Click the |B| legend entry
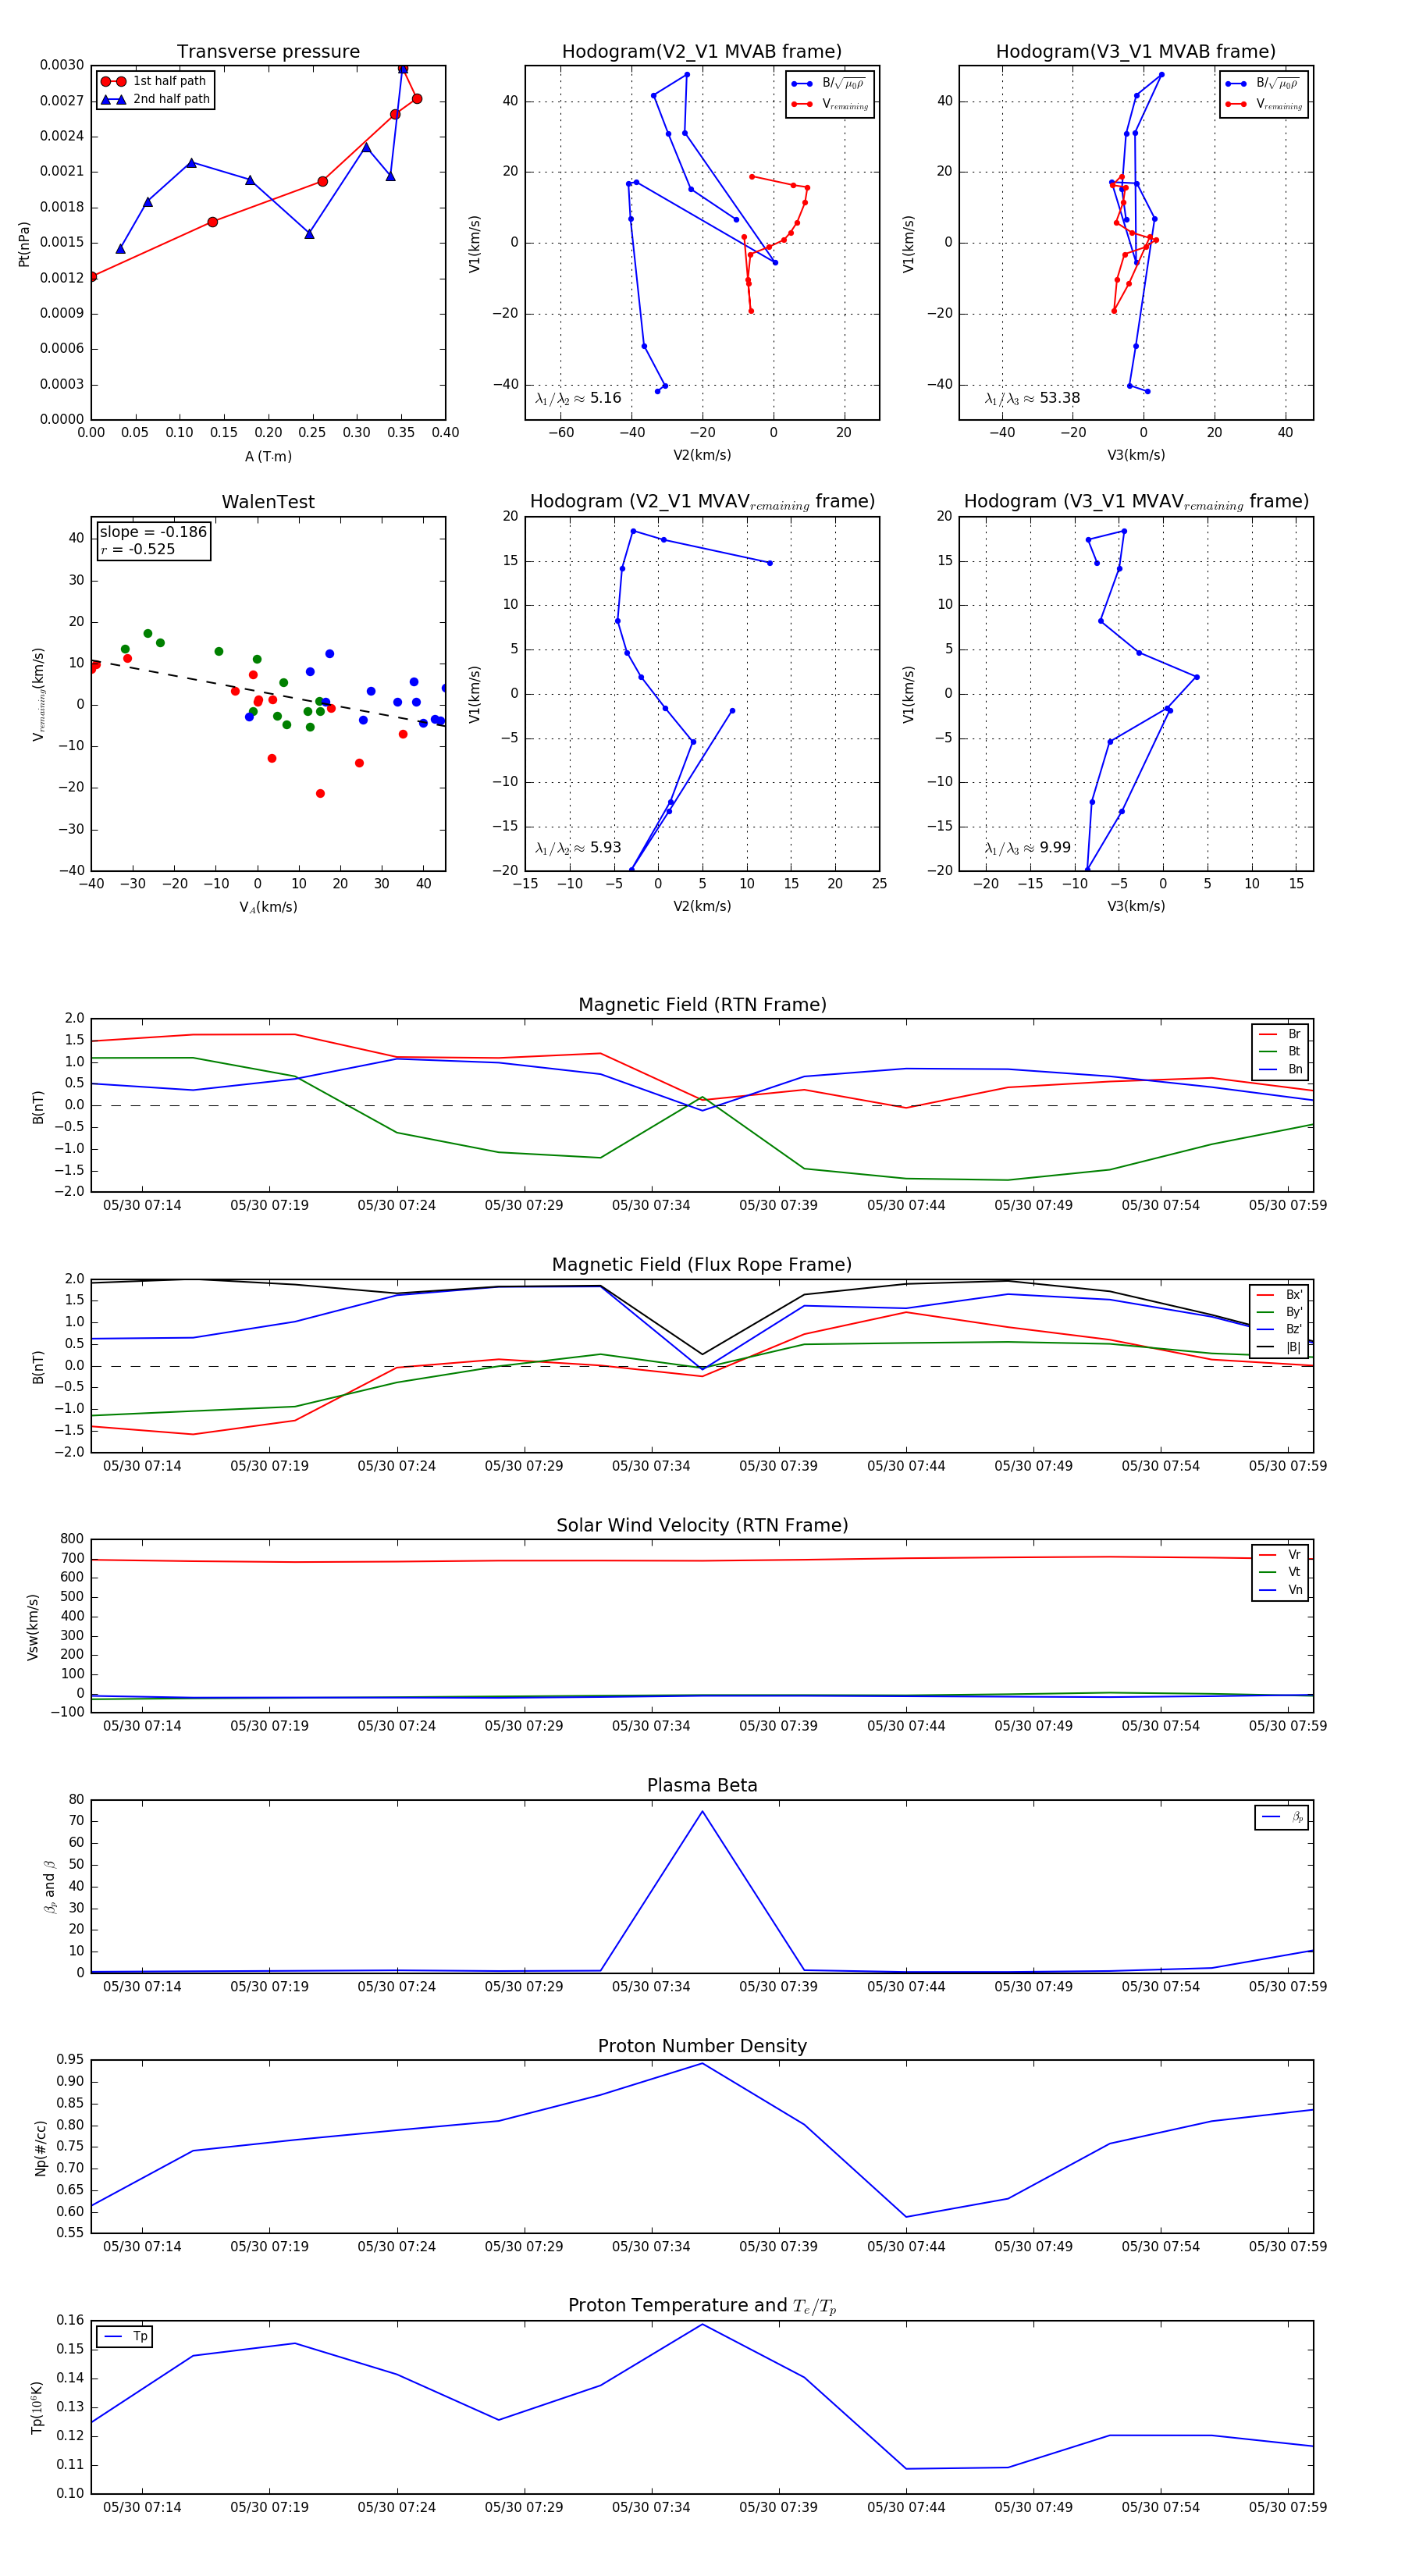Viewport: 1405px width, 2576px height. coord(1280,1347)
